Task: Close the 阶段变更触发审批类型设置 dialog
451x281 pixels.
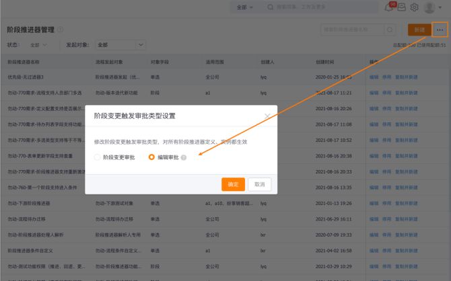Action: coord(267,116)
